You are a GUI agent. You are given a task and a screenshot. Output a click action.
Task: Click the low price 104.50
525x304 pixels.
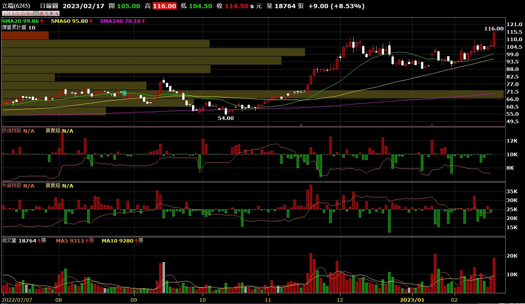tap(201, 6)
